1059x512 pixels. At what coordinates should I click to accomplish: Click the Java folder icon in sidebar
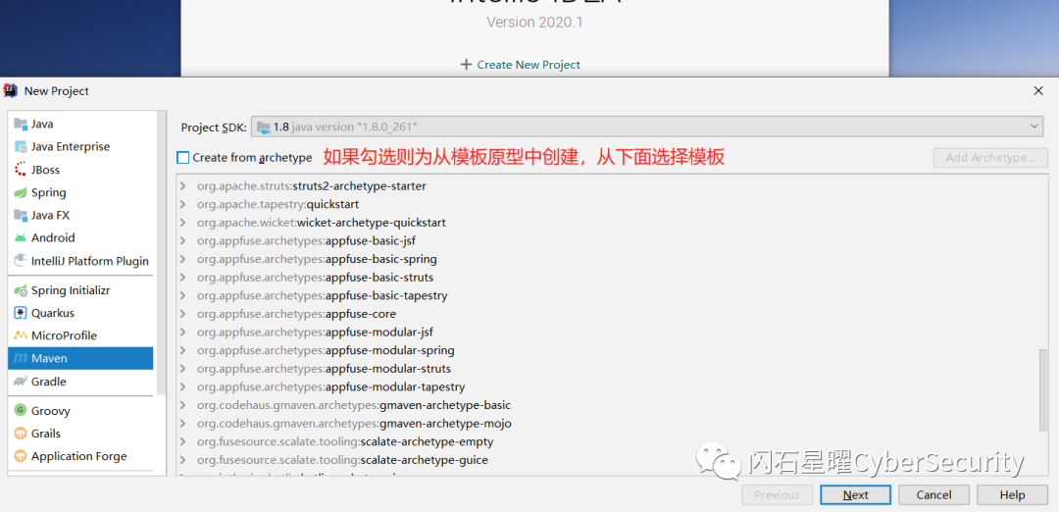pos(21,125)
